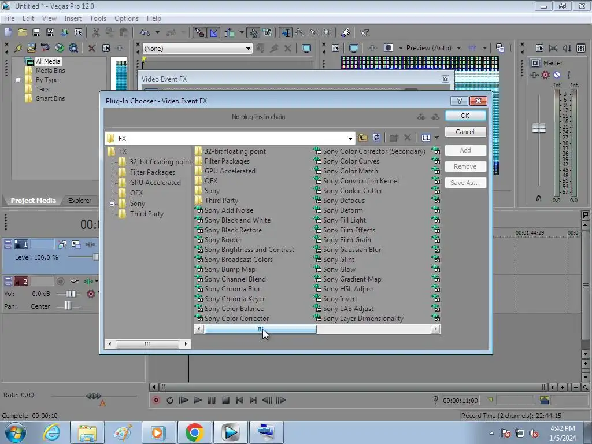
Task: Toggle Arm for Record on track 2
Action: (60, 282)
